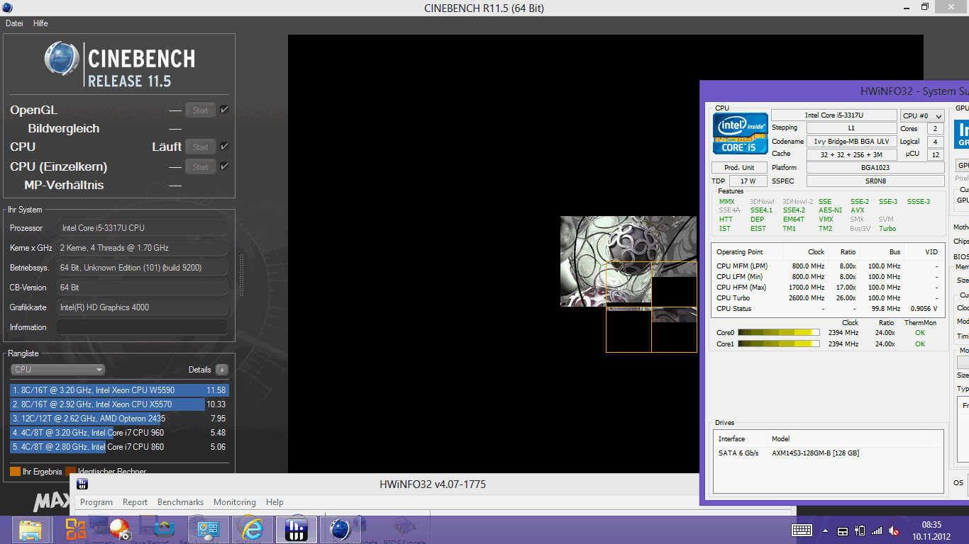This screenshot has width=969, height=544.
Task: Click the Prozessor field Intel Core i5-3317U CPU
Action: tap(143, 228)
